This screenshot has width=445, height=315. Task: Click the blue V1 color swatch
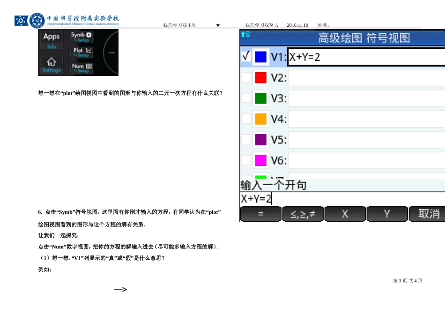point(261,57)
